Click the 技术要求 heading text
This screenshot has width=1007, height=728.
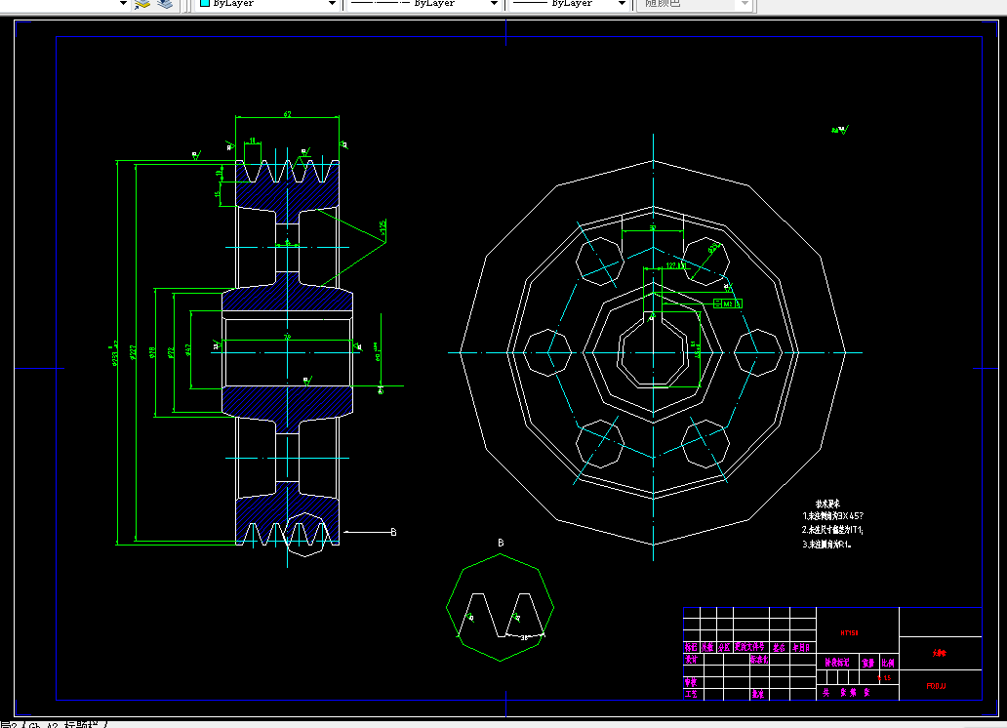pos(827,505)
